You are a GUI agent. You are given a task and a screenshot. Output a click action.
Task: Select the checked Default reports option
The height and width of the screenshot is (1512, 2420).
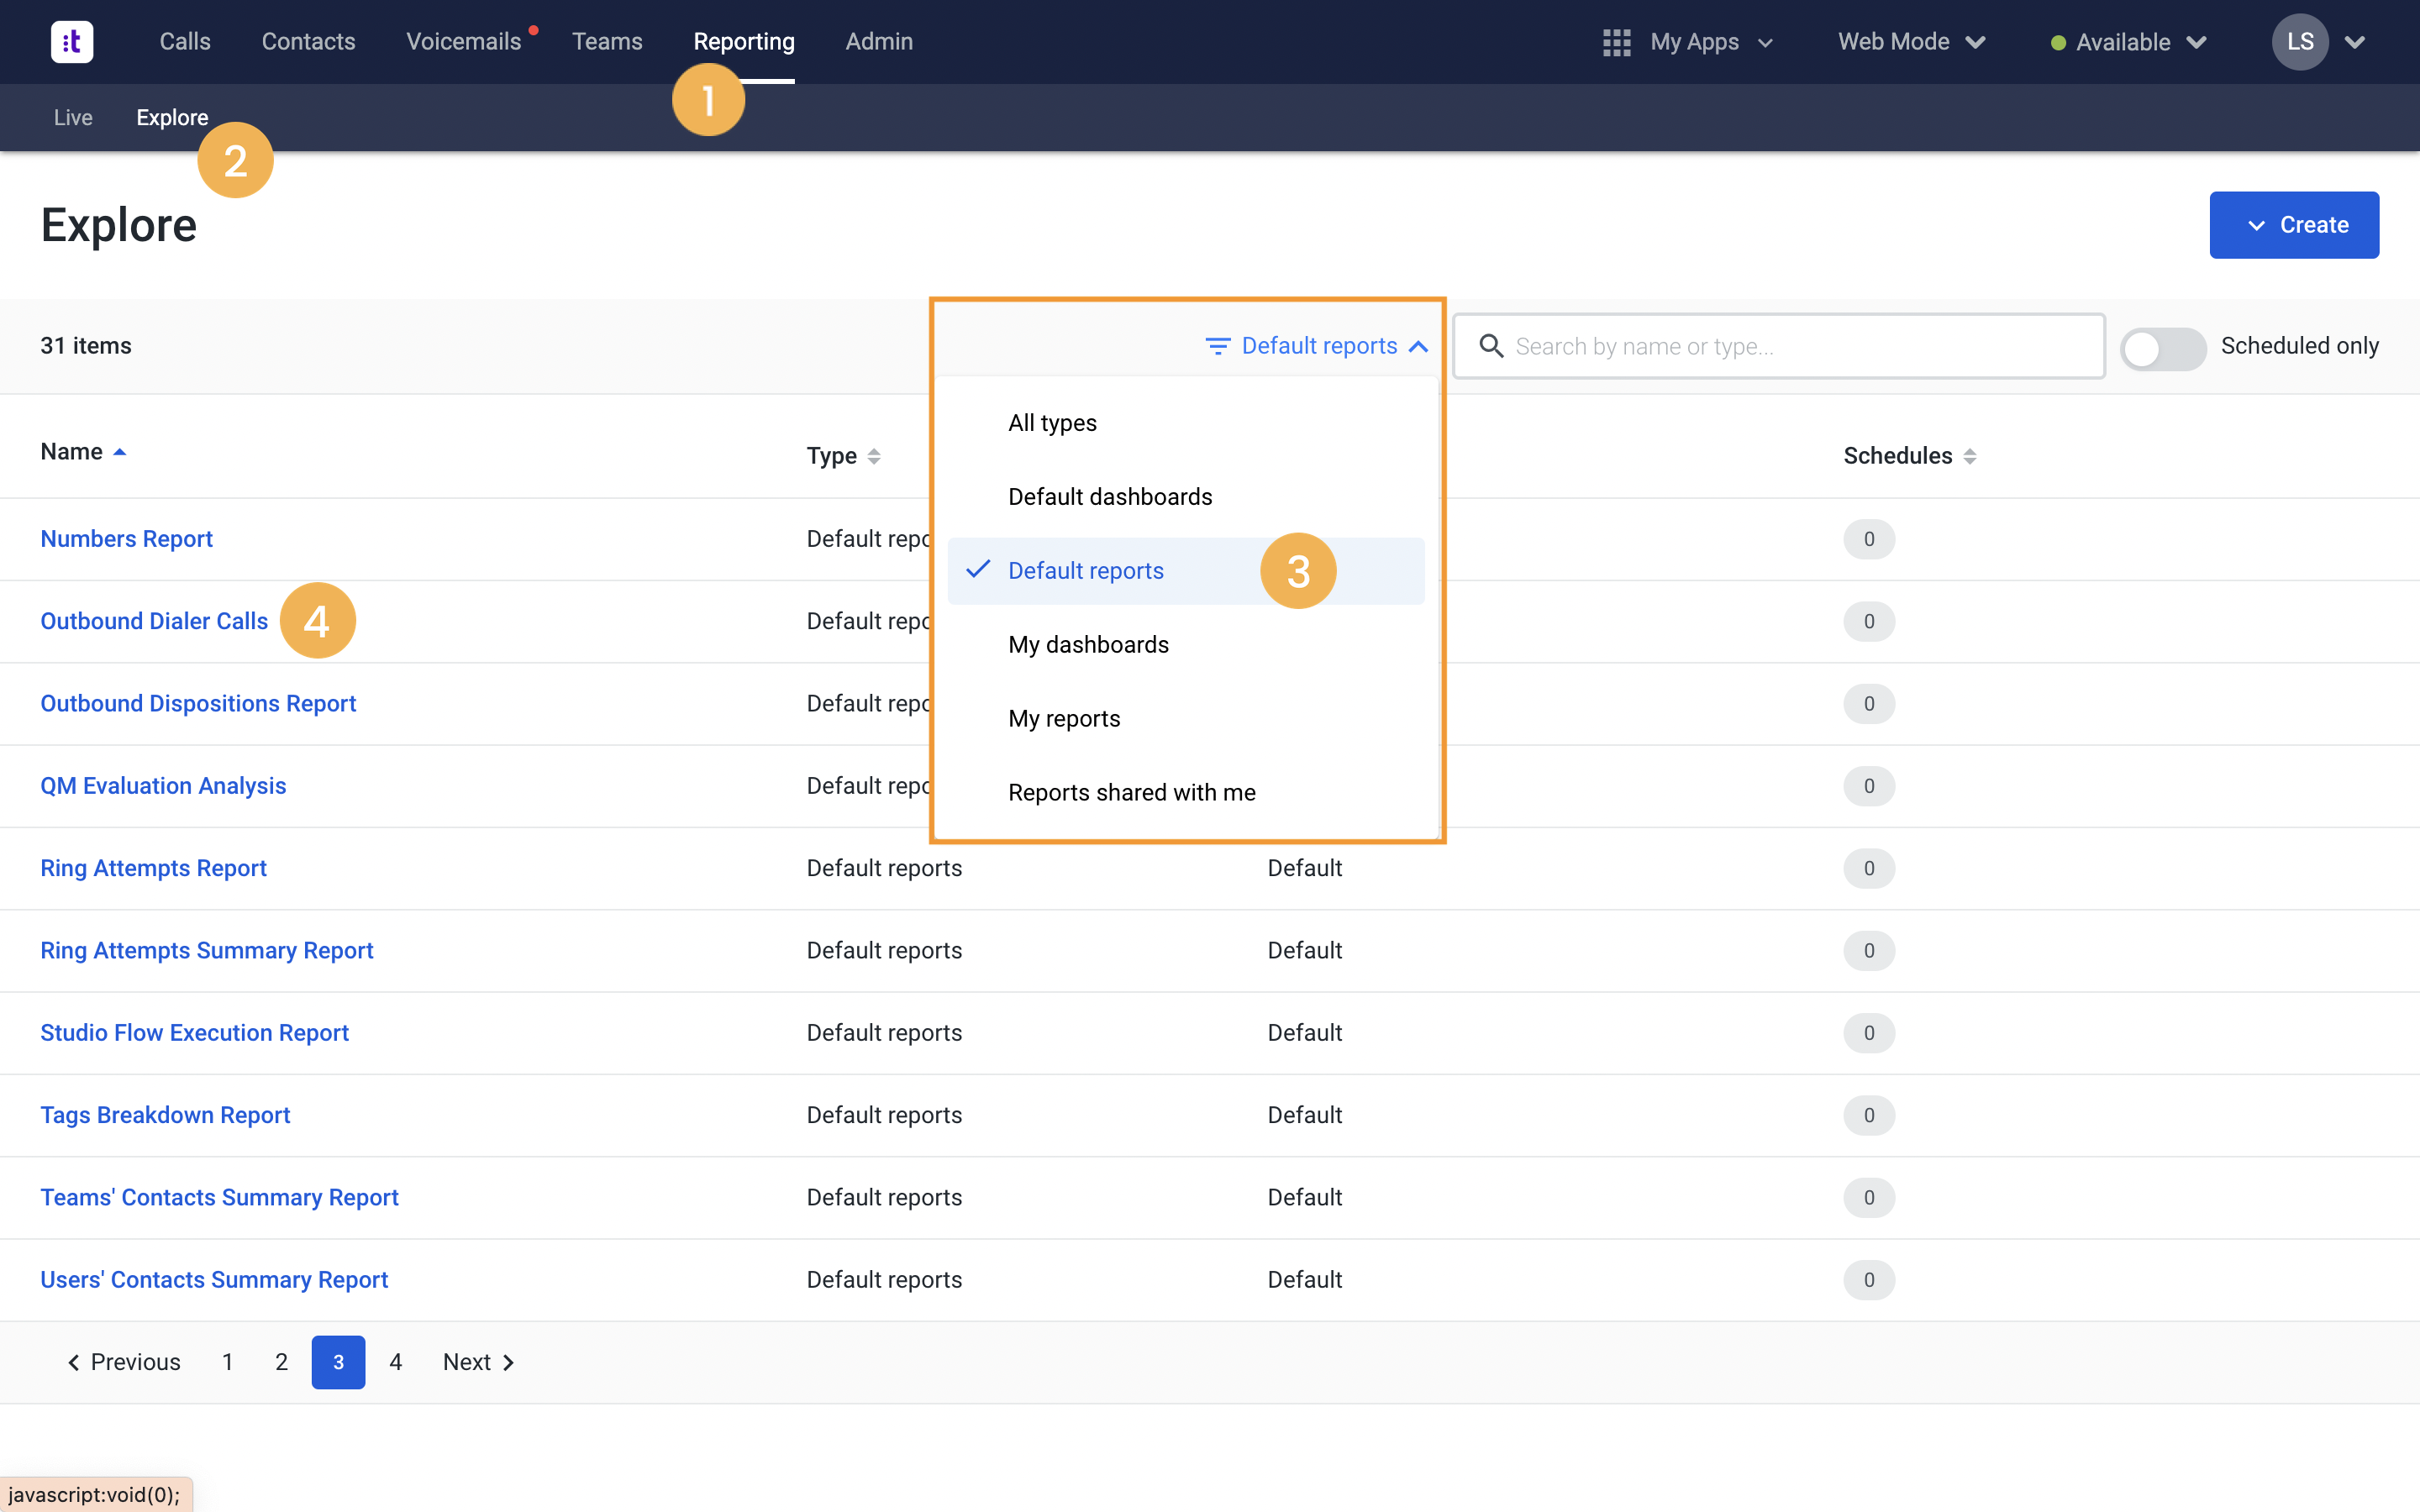(1186, 571)
